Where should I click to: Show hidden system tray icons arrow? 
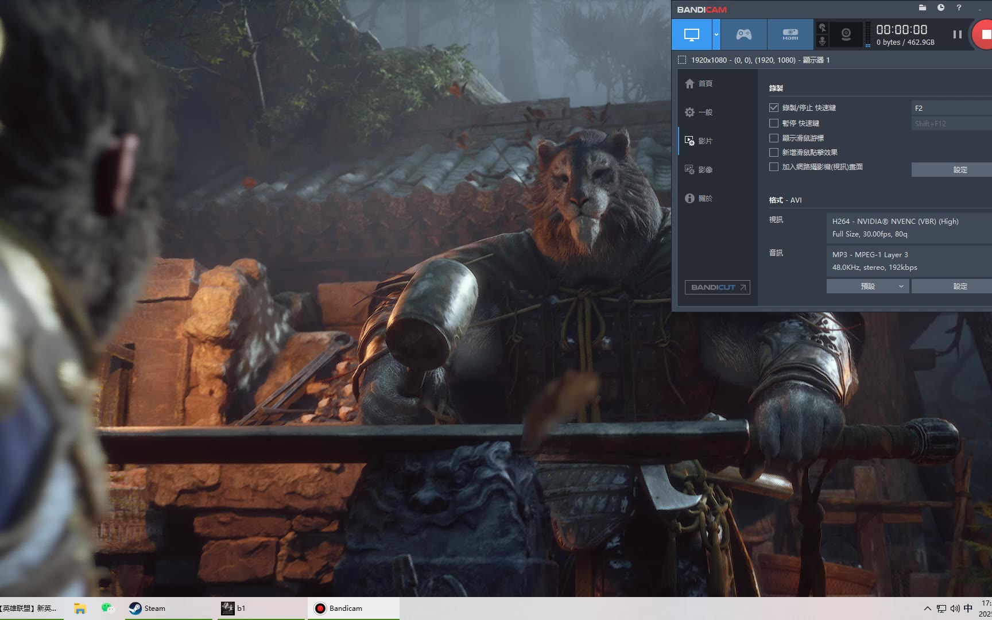coord(928,609)
